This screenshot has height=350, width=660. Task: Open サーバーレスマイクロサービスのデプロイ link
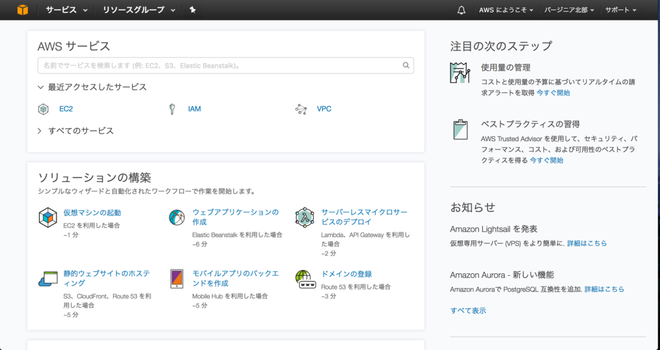pos(364,217)
